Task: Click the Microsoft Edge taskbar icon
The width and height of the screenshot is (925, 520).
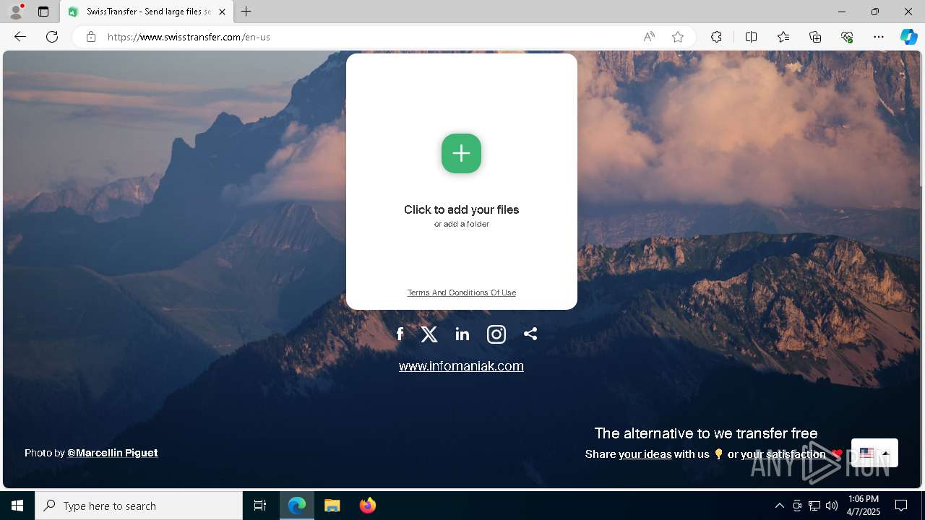Action: [x=297, y=506]
